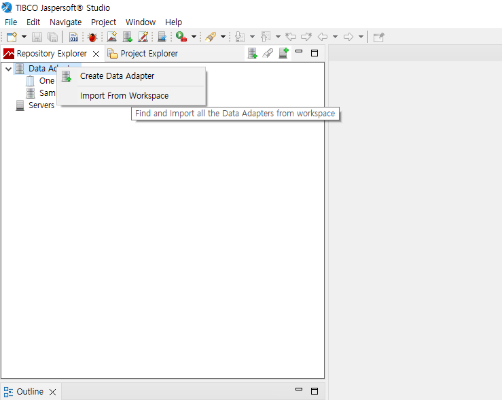Open the Help menu
Viewport: 502px width, 400px height.
click(173, 22)
